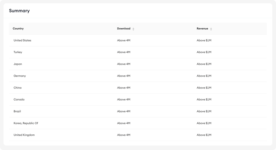Screen dimensions: 276x150
Task: Click United Kingdom revenue Above $1M
Action: coord(204,135)
